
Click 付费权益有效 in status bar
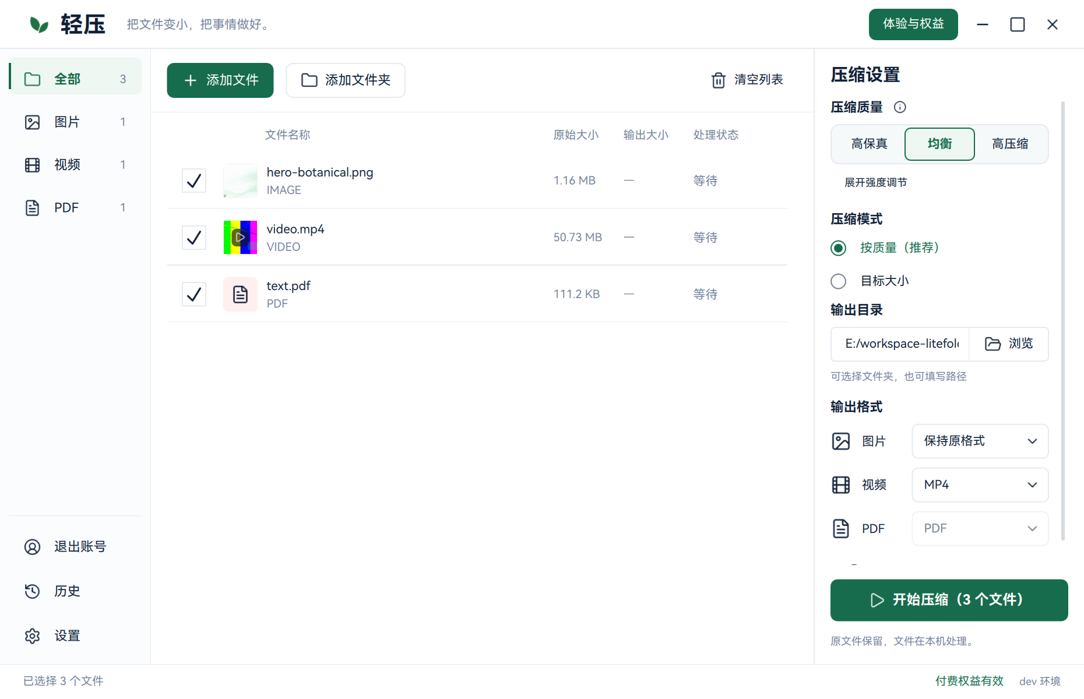[970, 681]
